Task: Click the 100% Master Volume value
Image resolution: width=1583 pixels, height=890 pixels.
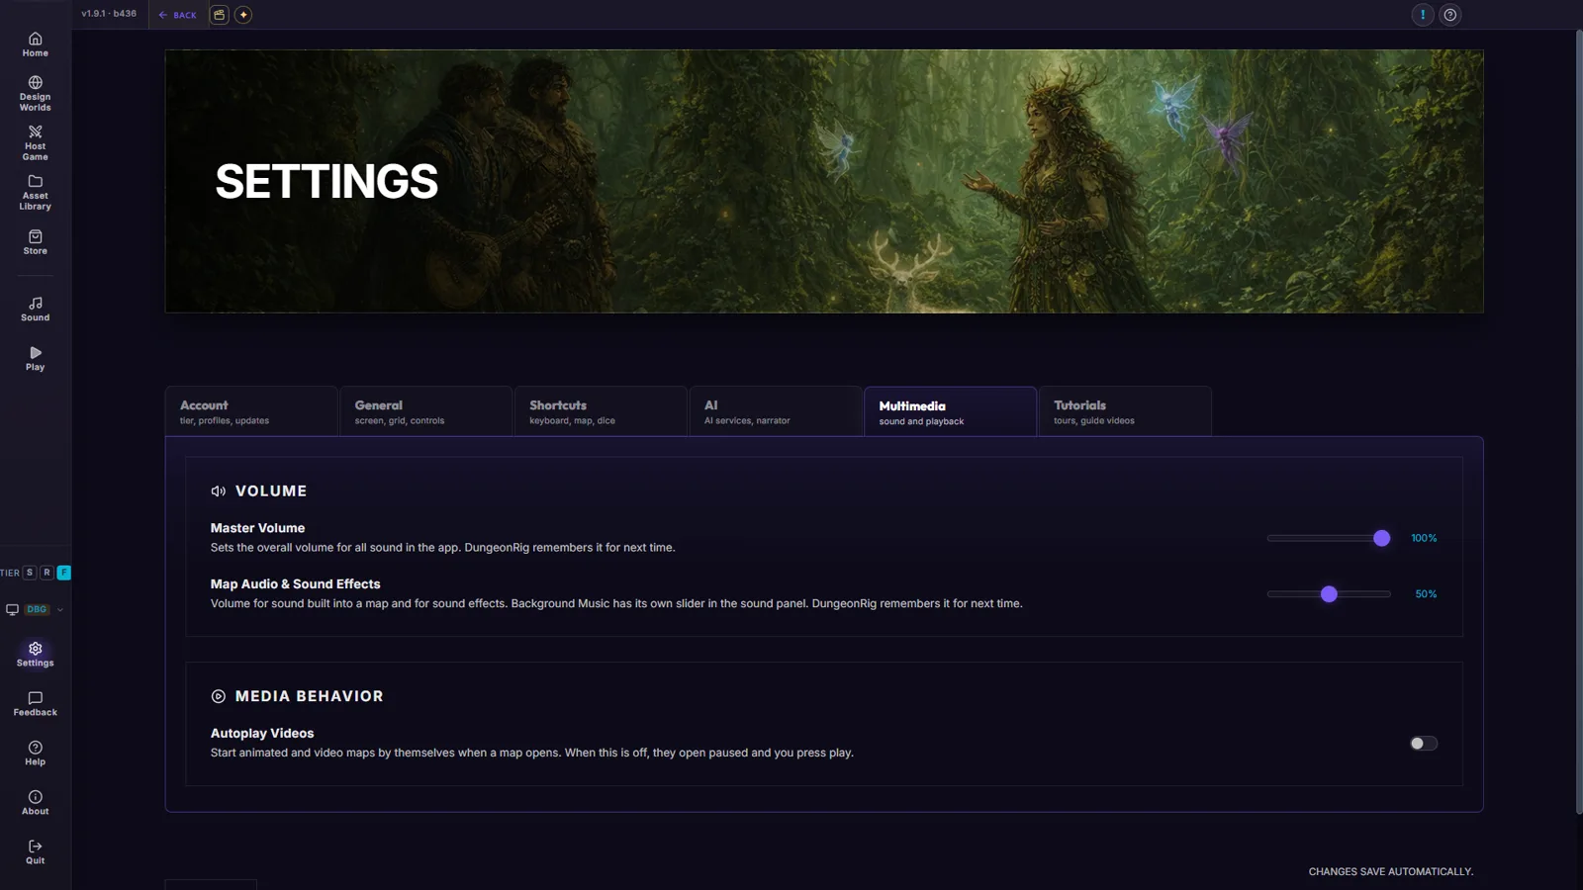Action: [1424, 538]
